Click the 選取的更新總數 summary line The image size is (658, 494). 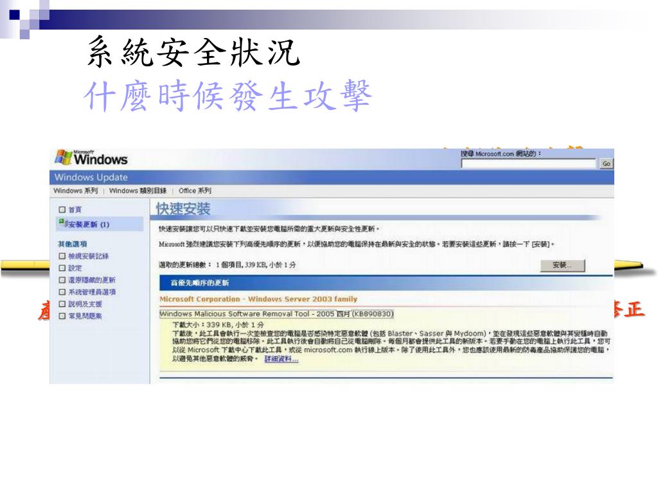[227, 264]
